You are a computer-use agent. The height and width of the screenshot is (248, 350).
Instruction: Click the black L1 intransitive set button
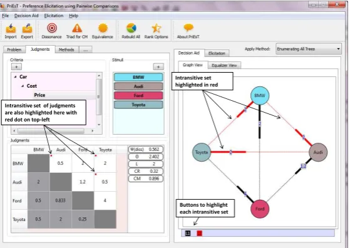pyautogui.click(x=188, y=233)
